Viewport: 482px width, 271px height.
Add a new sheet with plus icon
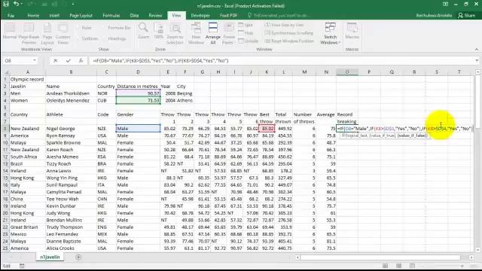click(x=78, y=257)
